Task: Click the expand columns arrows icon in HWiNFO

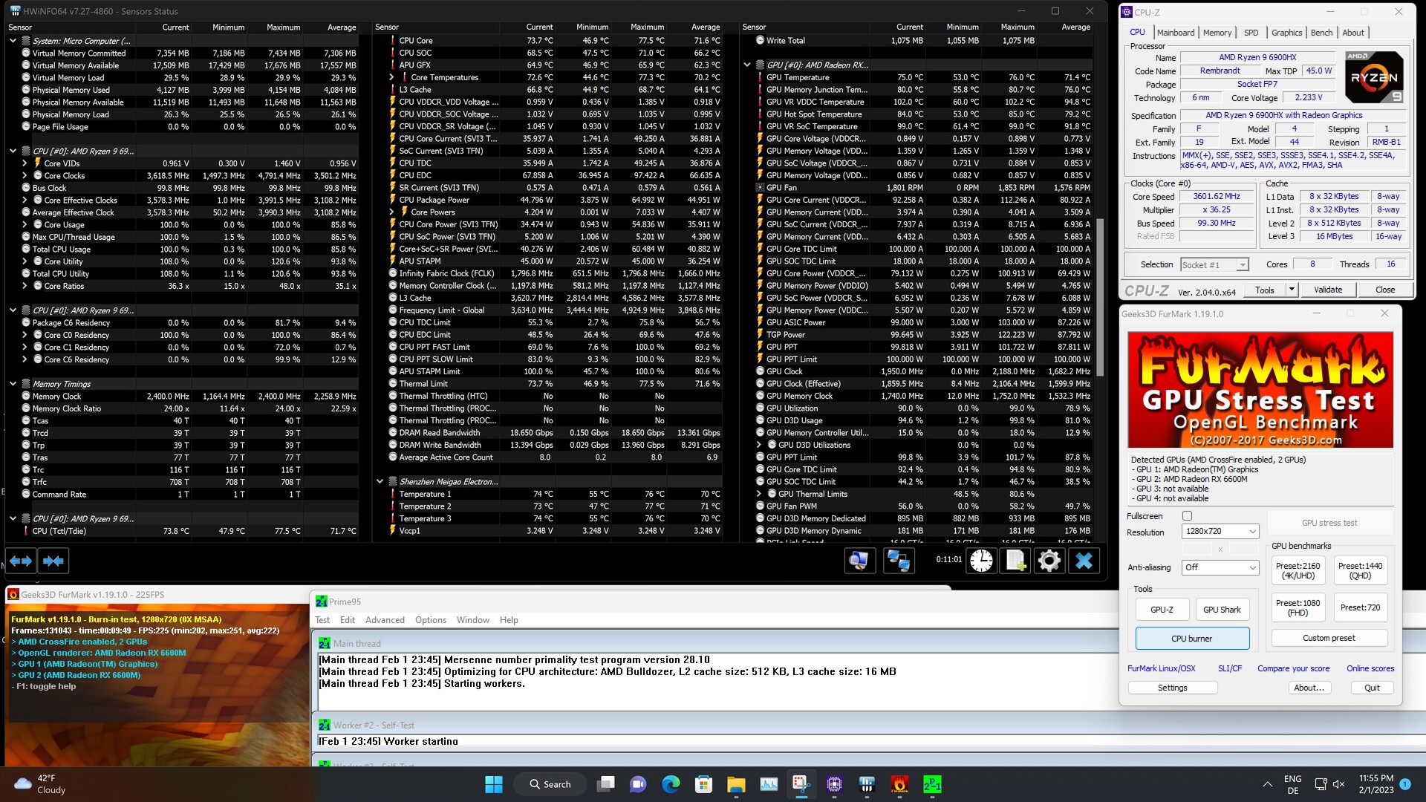Action: (21, 561)
